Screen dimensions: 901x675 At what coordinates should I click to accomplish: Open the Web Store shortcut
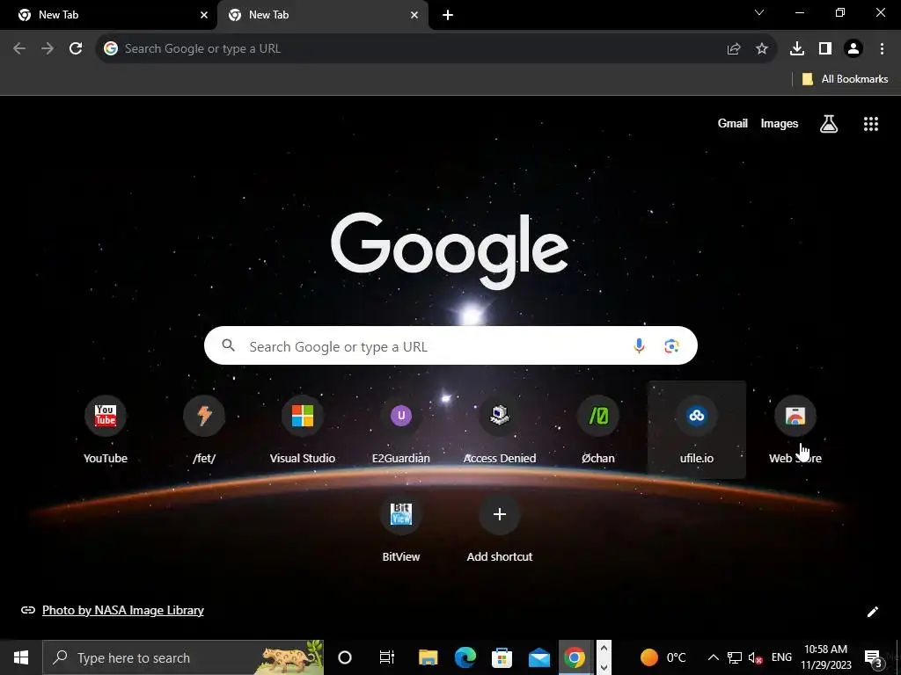(795, 429)
